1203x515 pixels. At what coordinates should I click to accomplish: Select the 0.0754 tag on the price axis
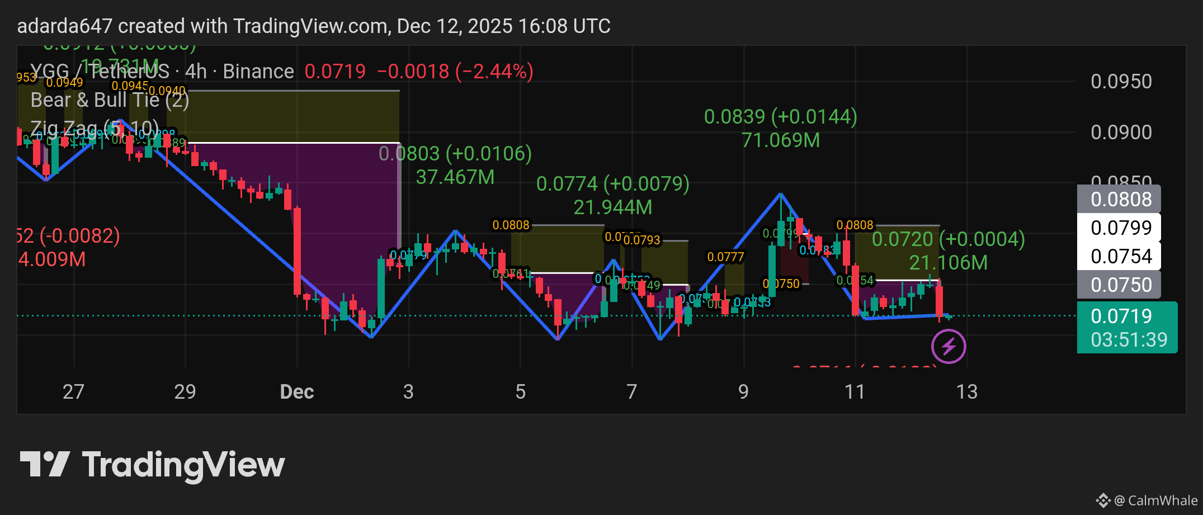1119,256
